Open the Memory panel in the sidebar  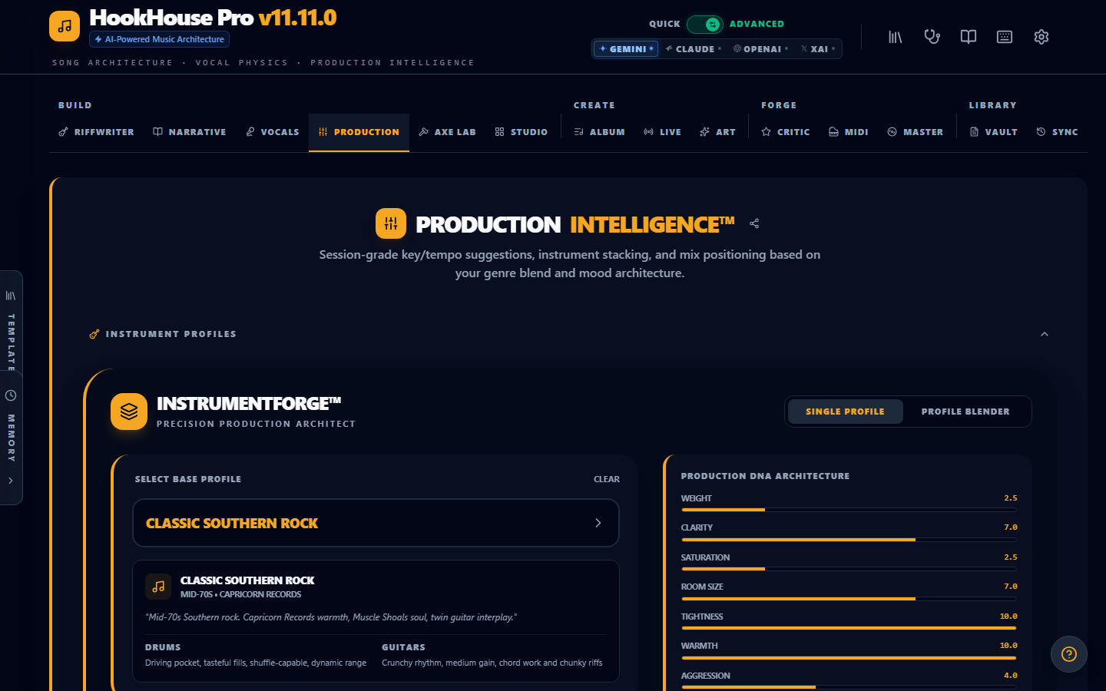point(11,430)
